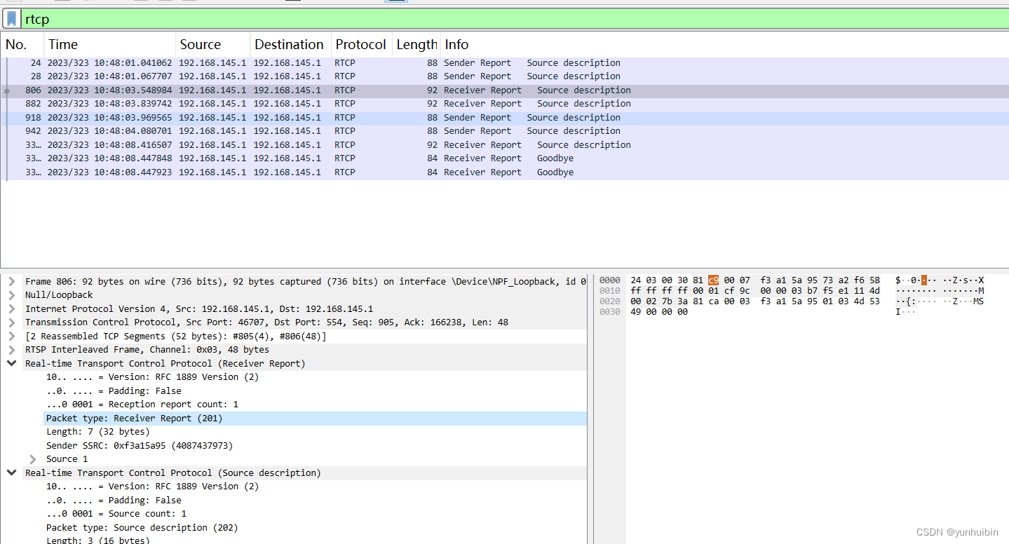Click the Protocol column header
The width and height of the screenshot is (1009, 544).
(361, 44)
